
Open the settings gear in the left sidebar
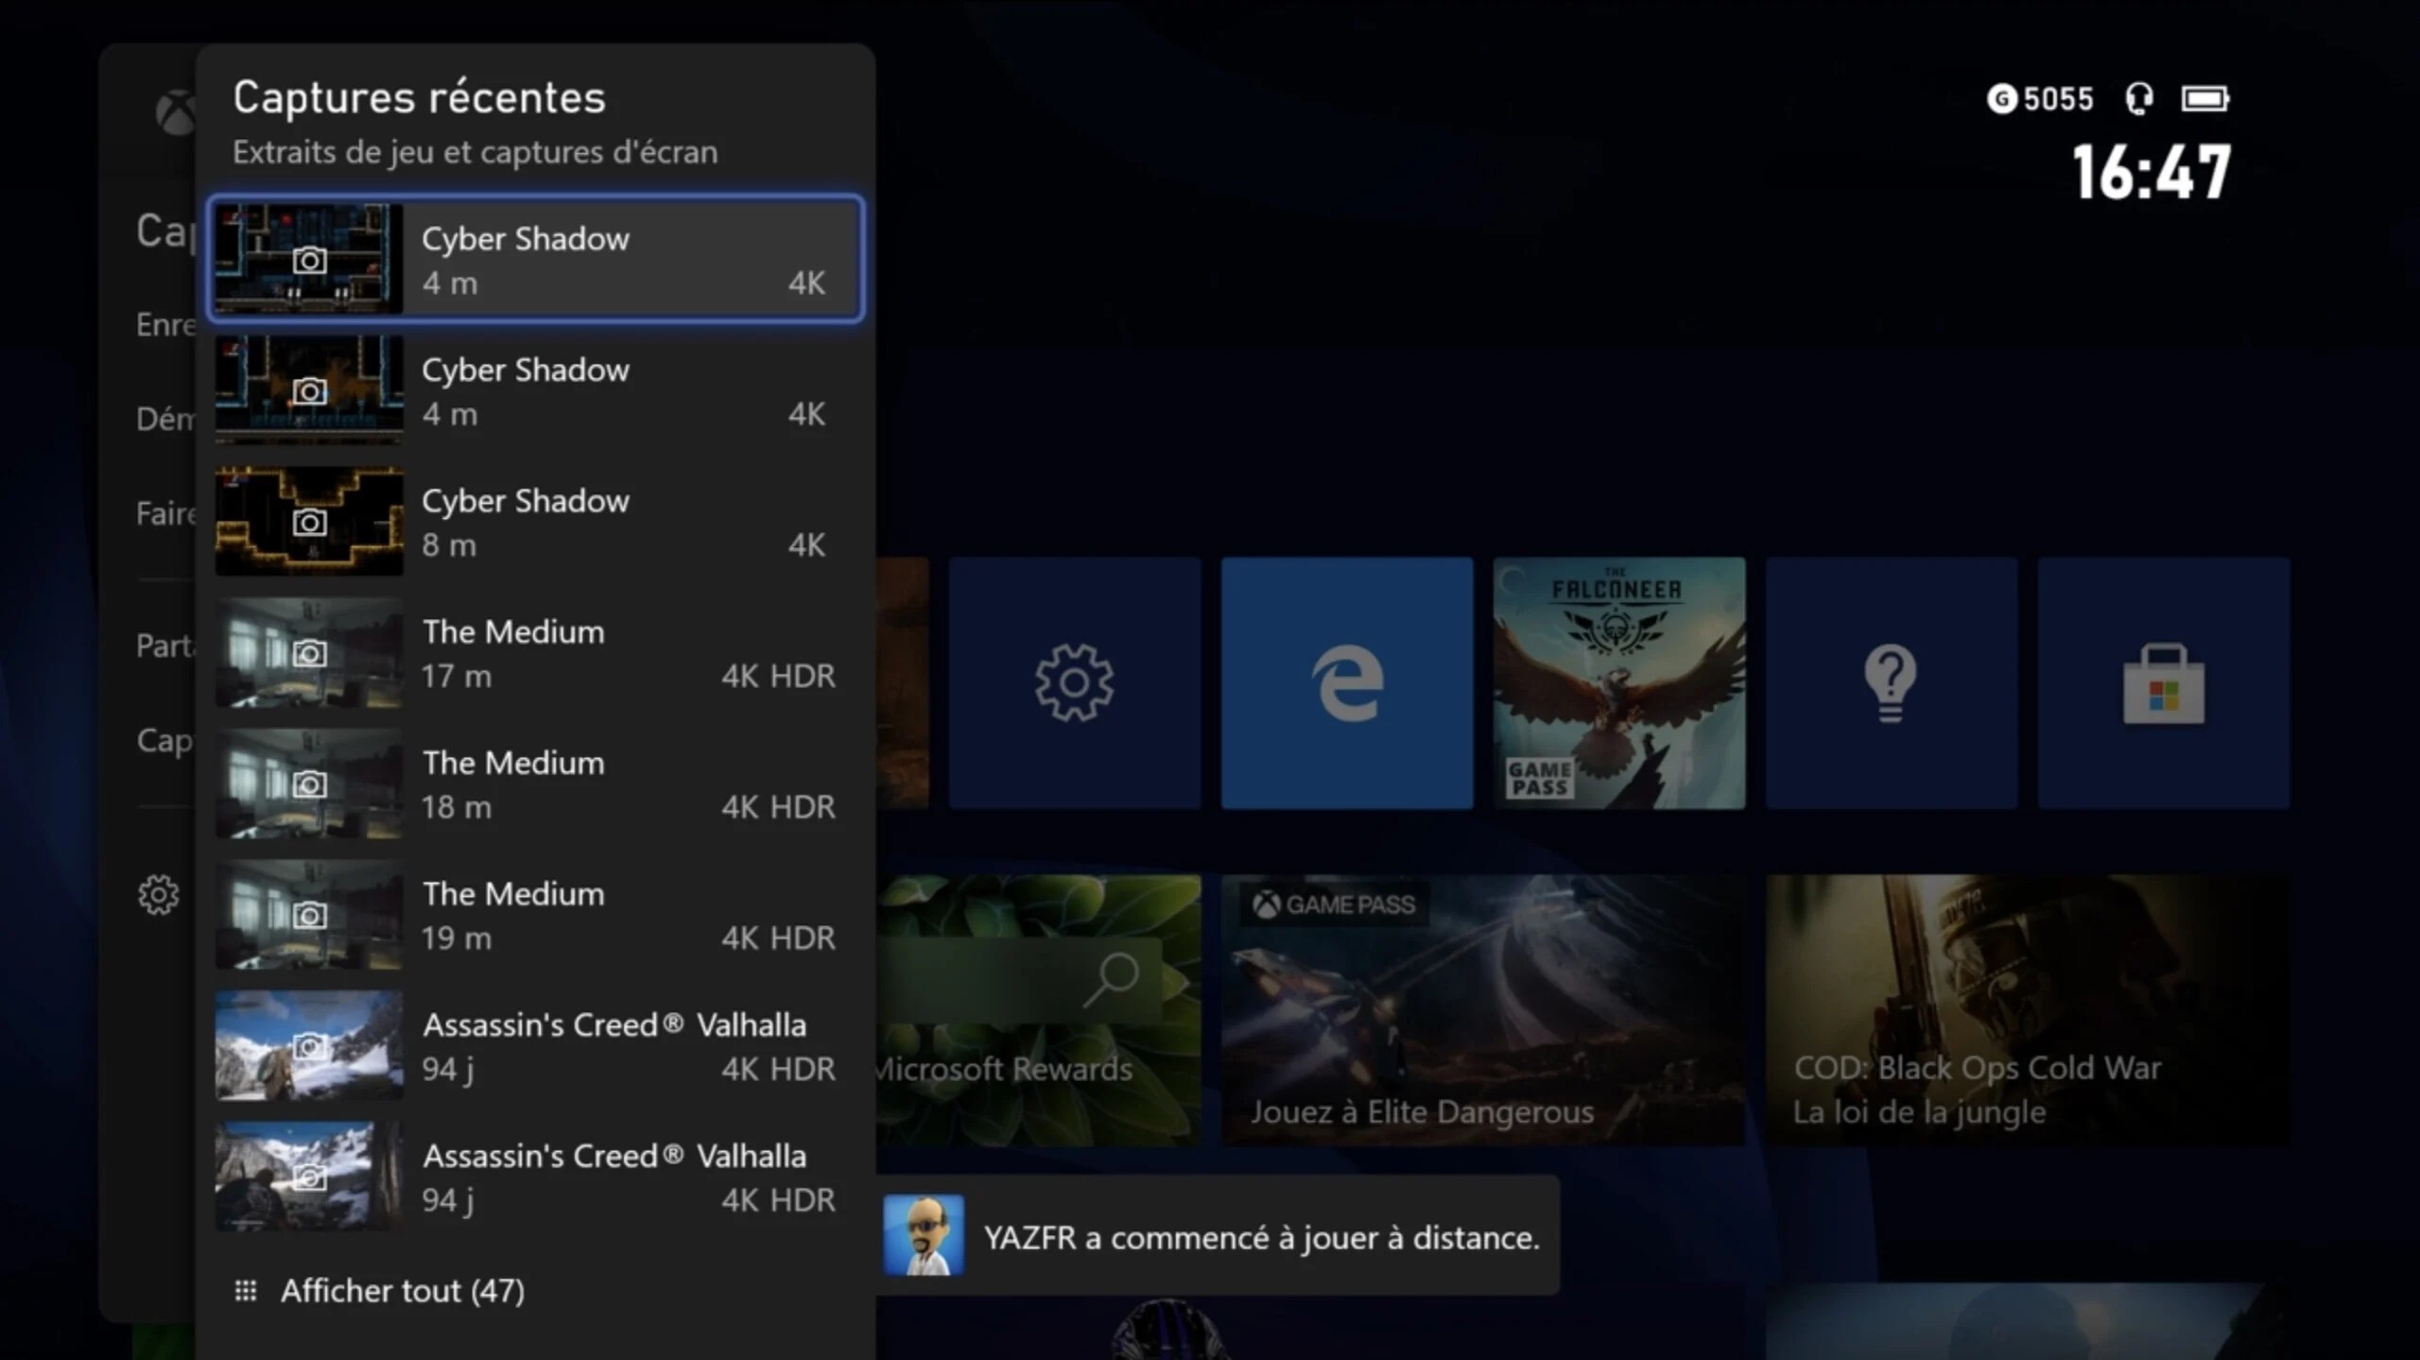[158, 894]
